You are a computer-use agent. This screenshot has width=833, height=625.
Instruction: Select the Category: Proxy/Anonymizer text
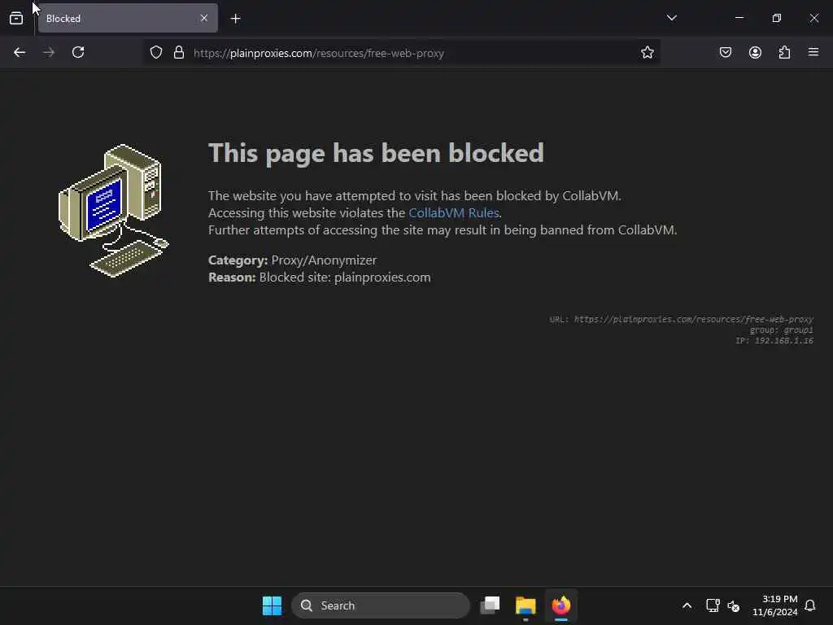(292, 260)
